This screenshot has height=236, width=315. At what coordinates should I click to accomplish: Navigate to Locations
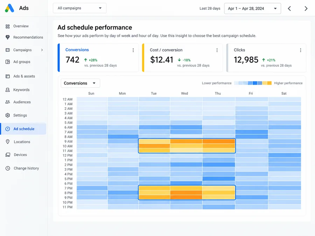coord(22,142)
